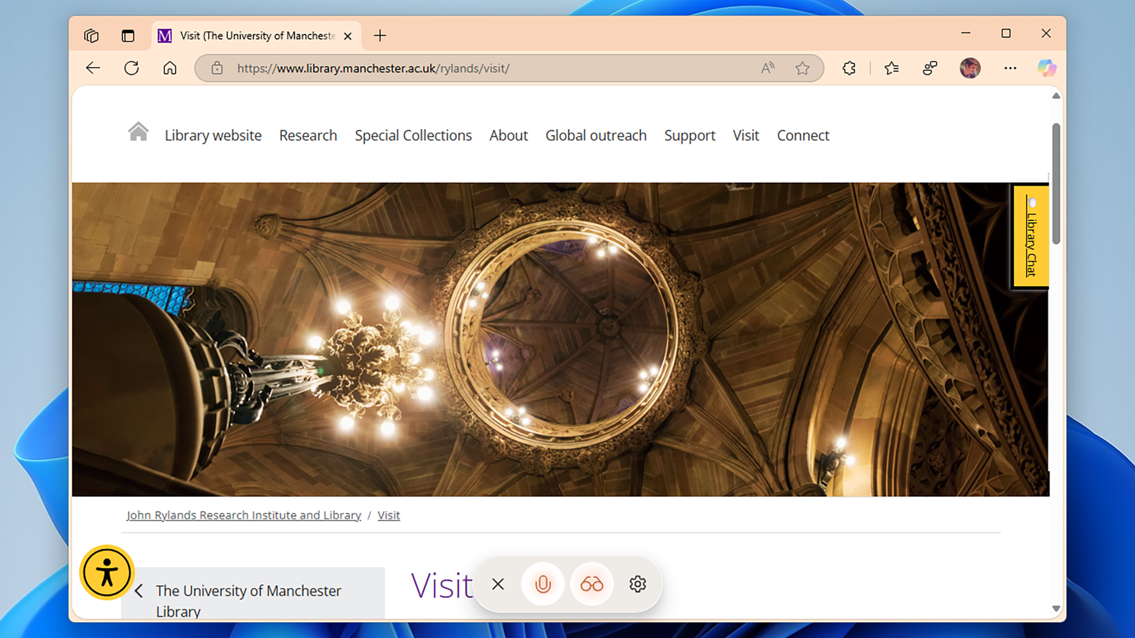The height and width of the screenshot is (638, 1135).
Task: Open browser Extensions puzzle icon
Action: [x=849, y=68]
